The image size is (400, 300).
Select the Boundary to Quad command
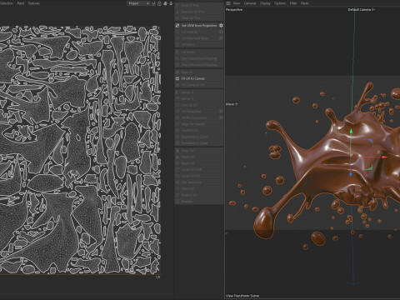pyautogui.click(x=199, y=143)
